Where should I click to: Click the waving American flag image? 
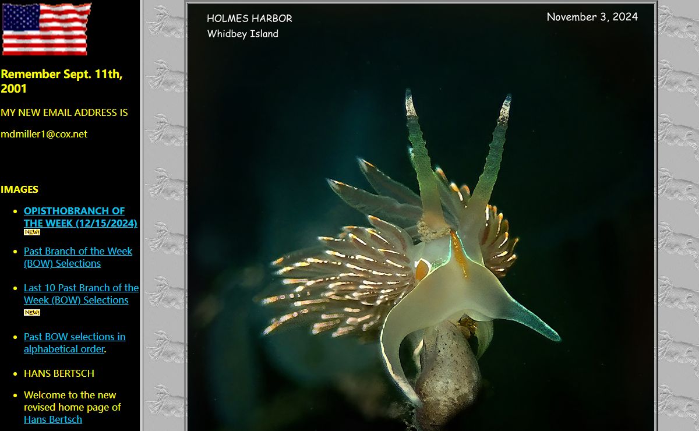47,29
